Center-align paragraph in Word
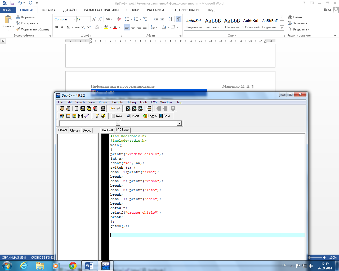The image size is (339, 271). 133,27
